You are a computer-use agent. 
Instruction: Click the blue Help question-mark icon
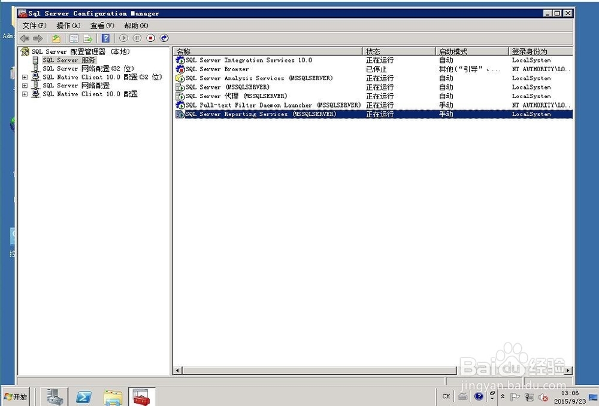(106, 38)
